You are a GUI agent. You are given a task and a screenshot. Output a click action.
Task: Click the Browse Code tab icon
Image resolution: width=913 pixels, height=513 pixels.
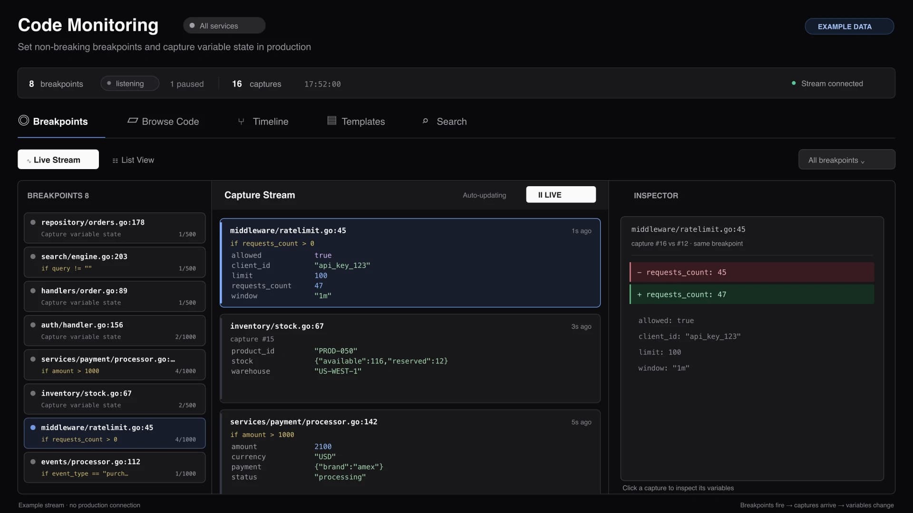tap(133, 121)
